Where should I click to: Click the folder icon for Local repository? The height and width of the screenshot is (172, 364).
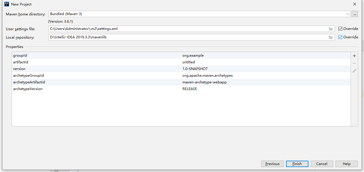[x=331, y=37]
